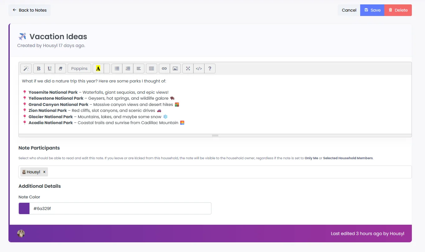This screenshot has width=425, height=252.
Task: Insert an ordered numbered list
Action: pos(128,69)
